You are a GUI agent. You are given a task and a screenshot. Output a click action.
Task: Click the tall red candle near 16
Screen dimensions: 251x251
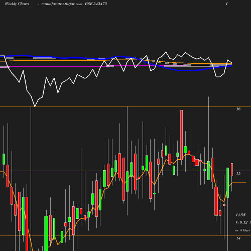(182, 135)
